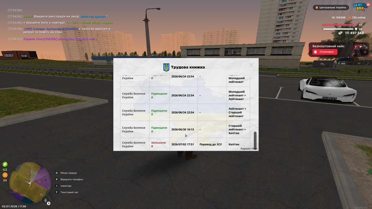
Task: Click the orange online indicator dot
Action: click(349, 18)
